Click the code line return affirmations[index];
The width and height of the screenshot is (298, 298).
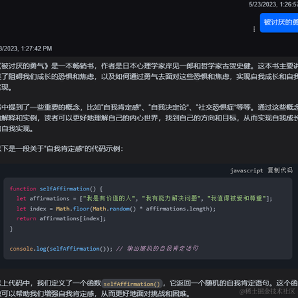(61, 218)
